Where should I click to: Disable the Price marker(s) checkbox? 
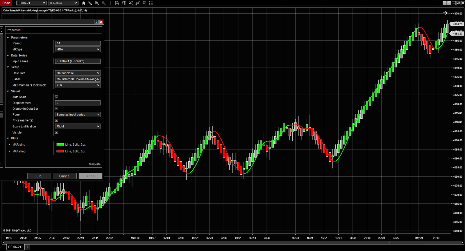(57, 120)
